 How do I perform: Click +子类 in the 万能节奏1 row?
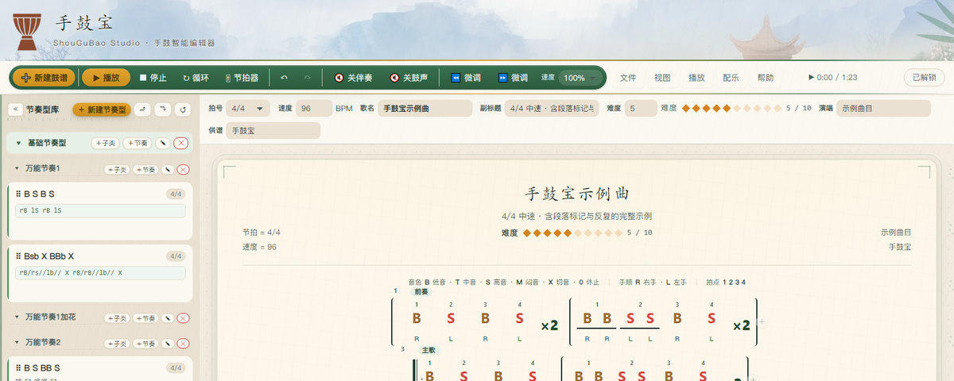pyautogui.click(x=117, y=170)
